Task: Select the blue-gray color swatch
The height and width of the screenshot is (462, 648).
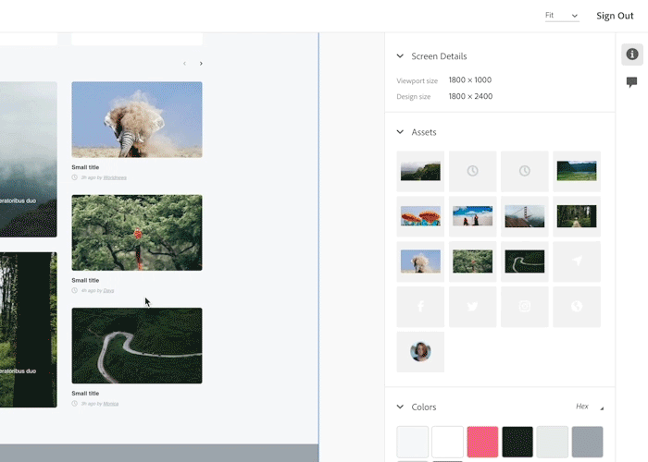Action: pyautogui.click(x=587, y=442)
